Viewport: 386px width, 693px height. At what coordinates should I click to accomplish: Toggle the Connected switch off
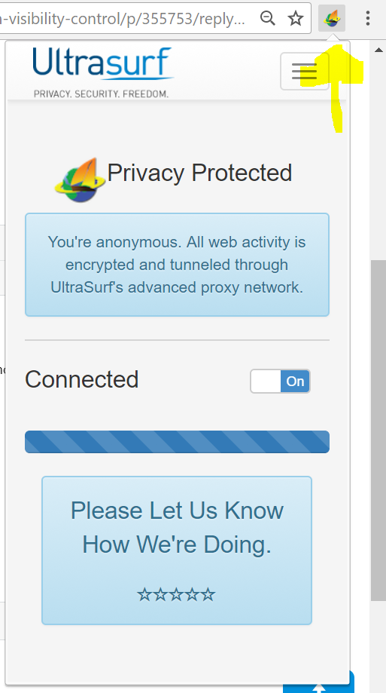click(280, 381)
